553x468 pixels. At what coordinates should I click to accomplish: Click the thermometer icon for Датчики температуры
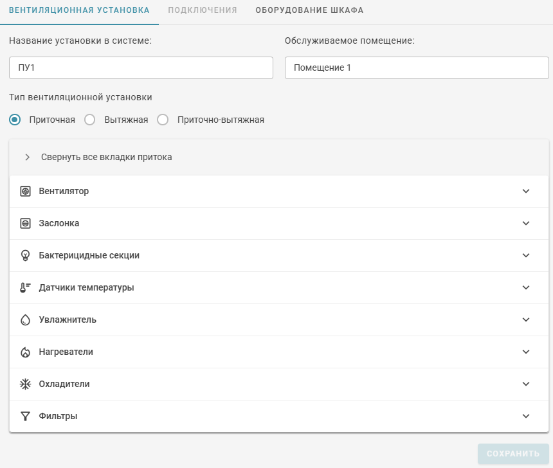click(25, 288)
